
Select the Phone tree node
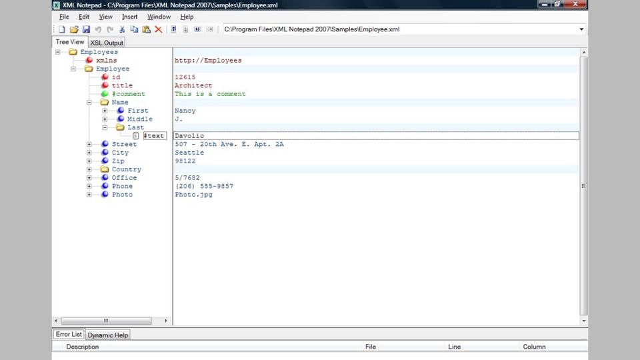click(x=122, y=186)
